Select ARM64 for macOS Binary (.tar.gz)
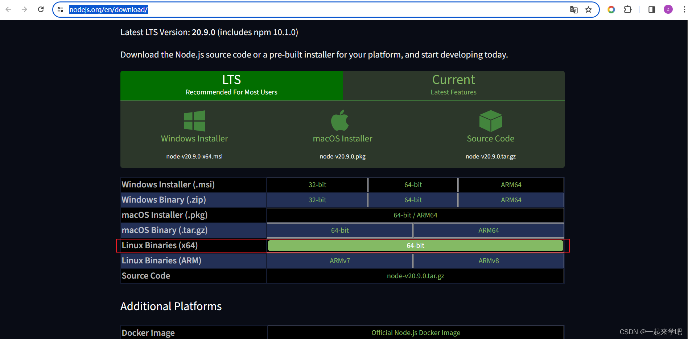The image size is (688, 339). [x=489, y=230]
